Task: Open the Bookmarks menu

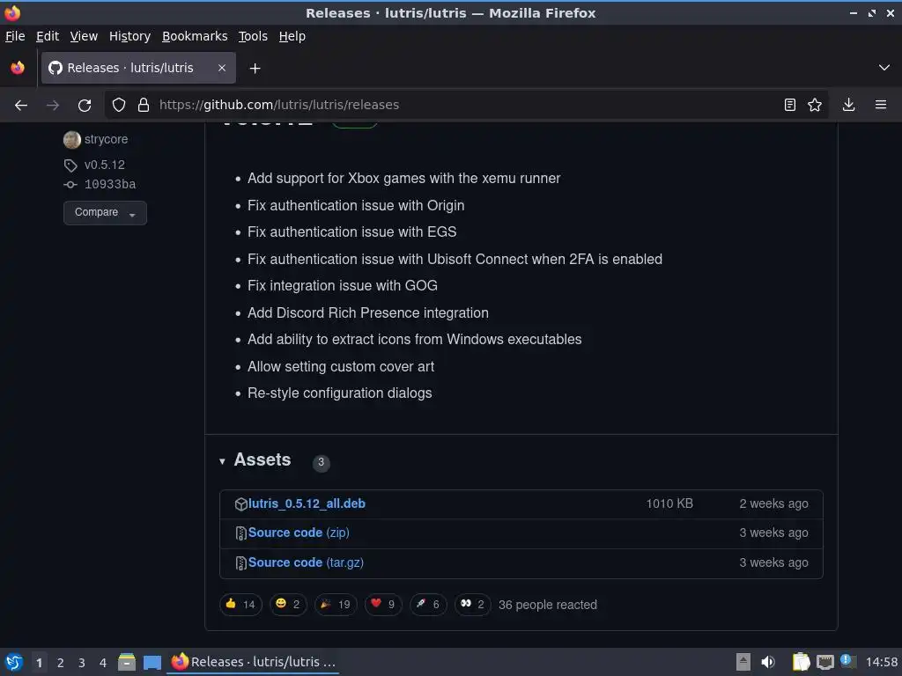Action: [195, 36]
